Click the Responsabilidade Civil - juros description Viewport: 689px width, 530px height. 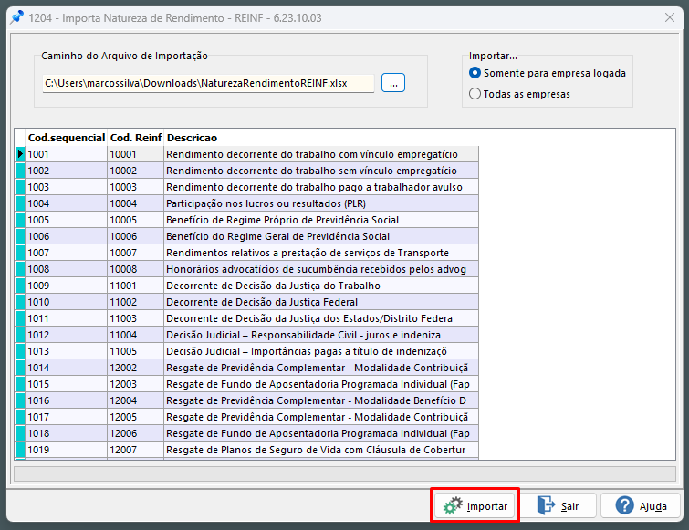(x=320, y=335)
